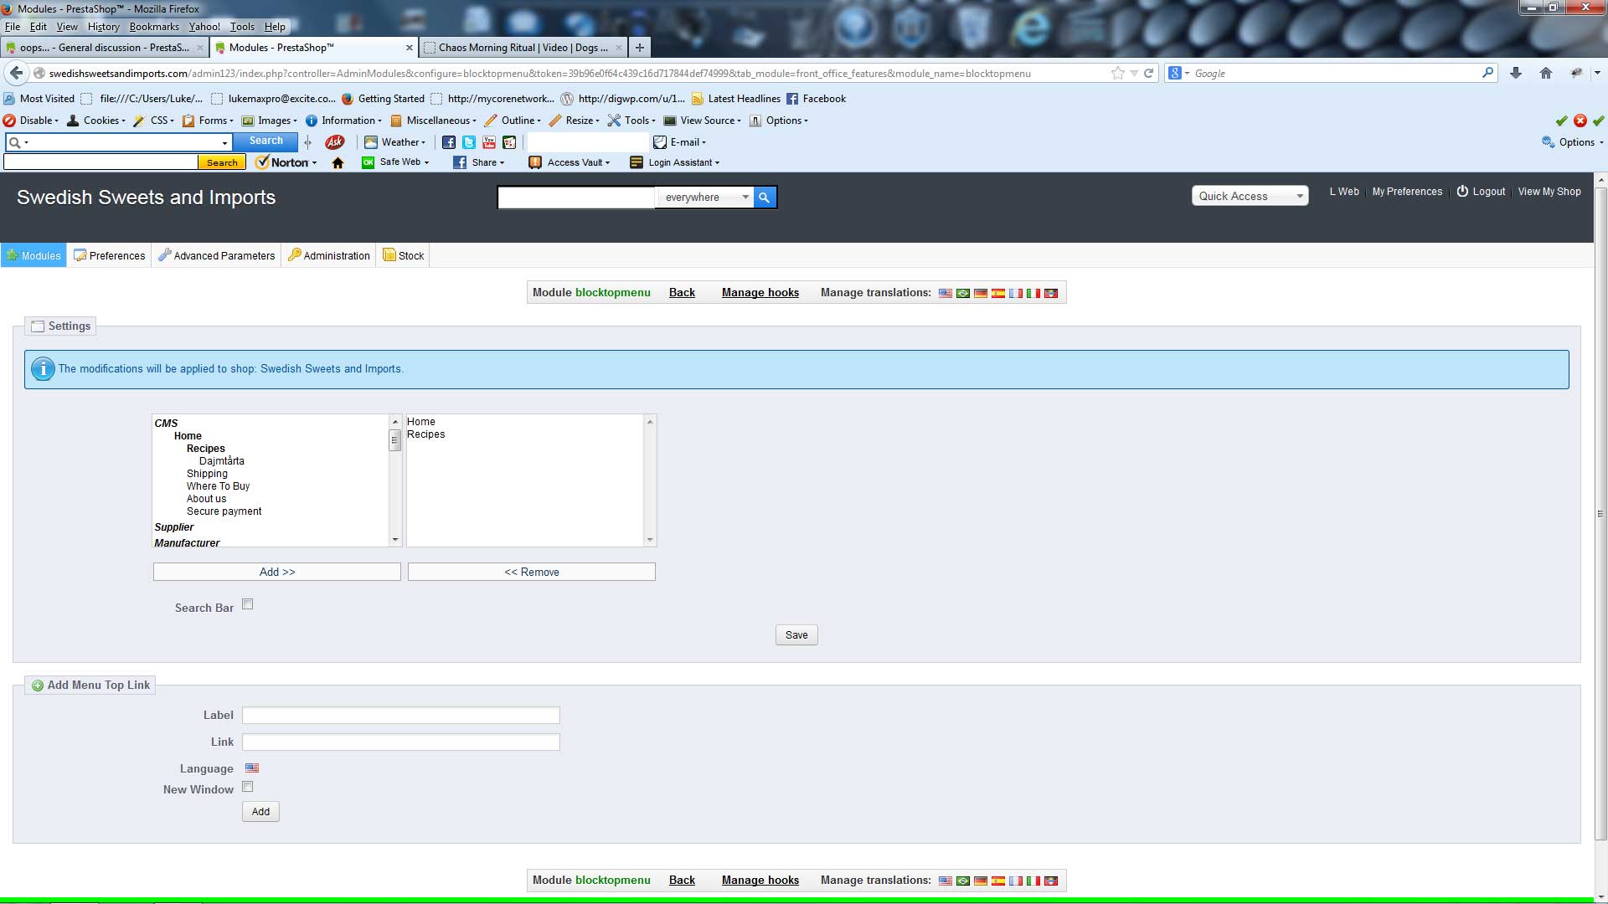Click the German flag translation icon in top bar
Screen dimensions: 1608x904
981,293
